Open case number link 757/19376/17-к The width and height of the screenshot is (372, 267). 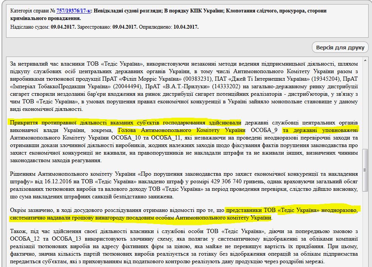pyautogui.click(x=74, y=11)
